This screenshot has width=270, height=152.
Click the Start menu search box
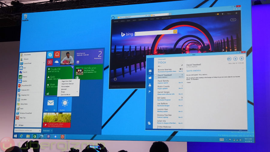[28, 130]
